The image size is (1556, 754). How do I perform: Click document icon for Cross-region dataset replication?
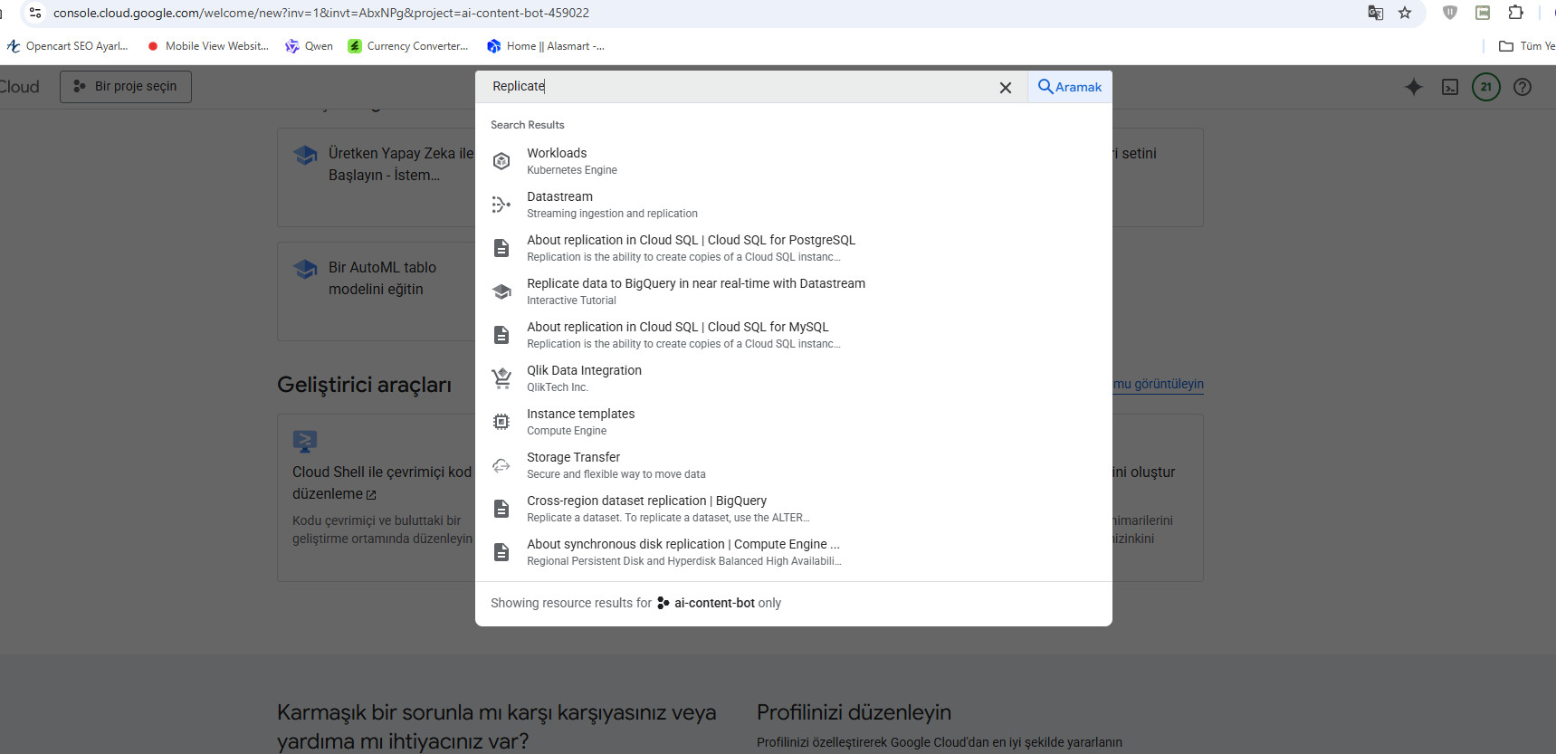click(x=501, y=509)
